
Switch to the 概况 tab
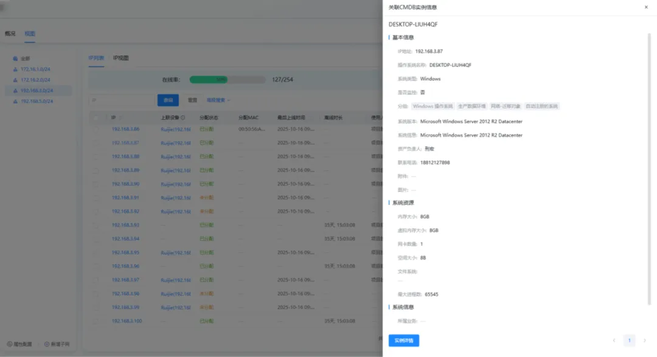[x=10, y=33]
